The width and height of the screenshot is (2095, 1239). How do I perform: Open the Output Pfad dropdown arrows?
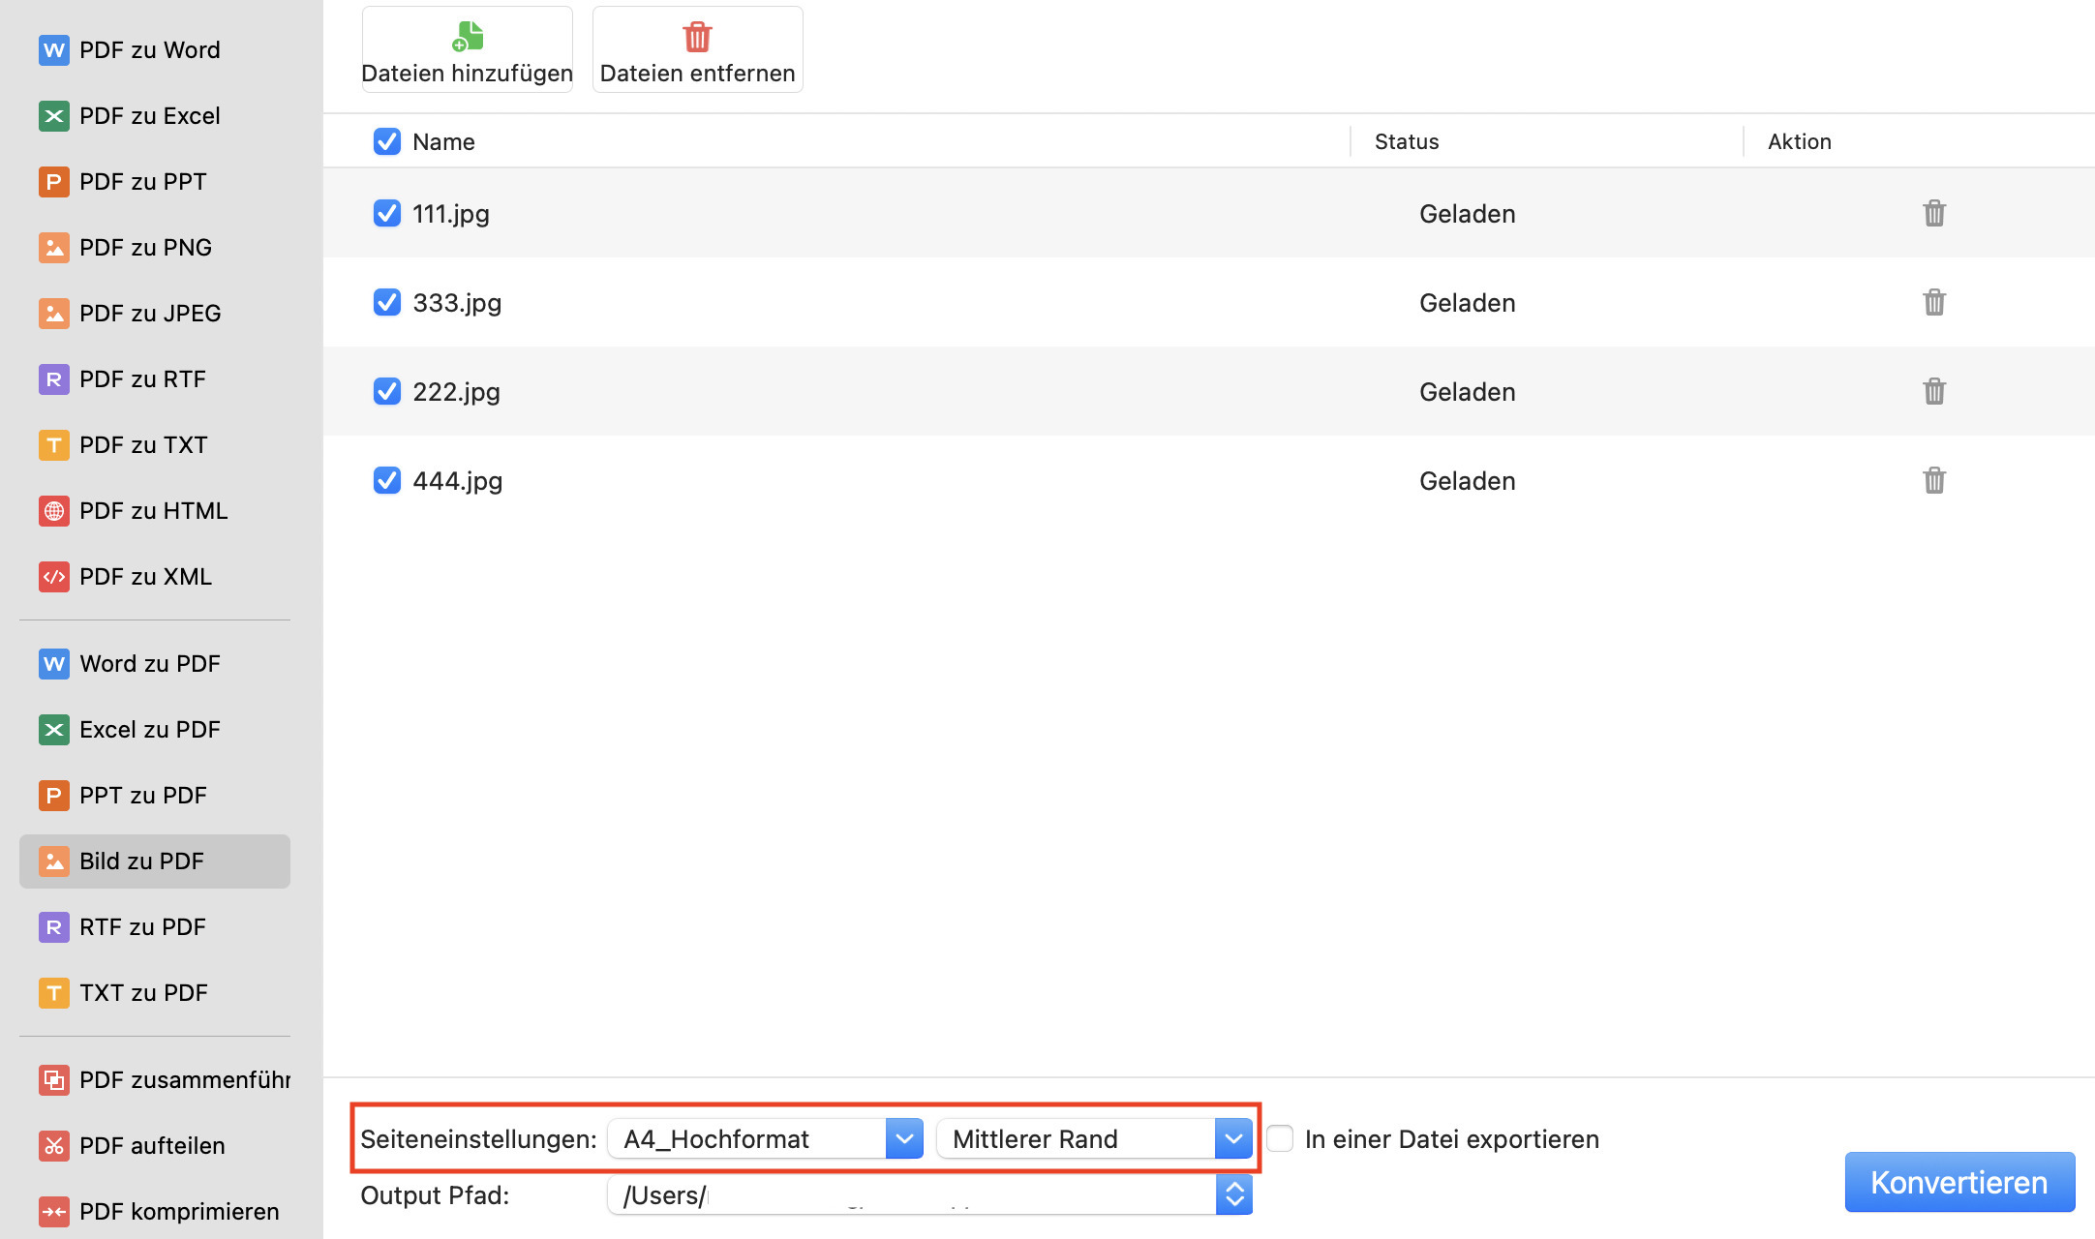click(1234, 1194)
